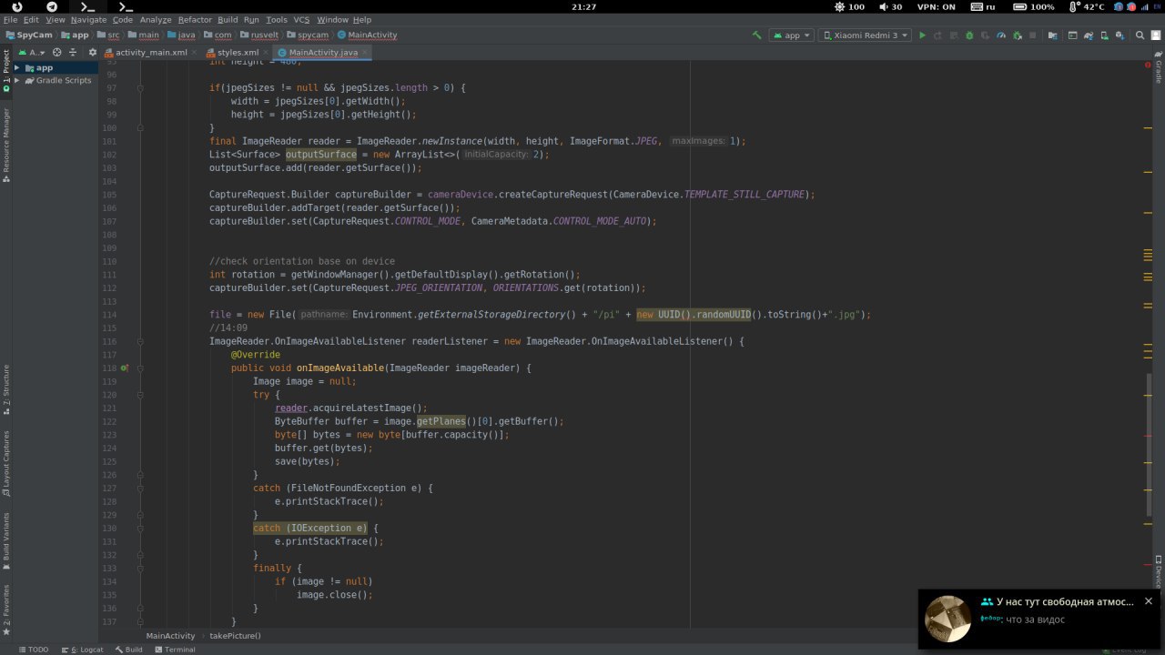Open the Profiler gauge icon

[x=1000, y=35]
